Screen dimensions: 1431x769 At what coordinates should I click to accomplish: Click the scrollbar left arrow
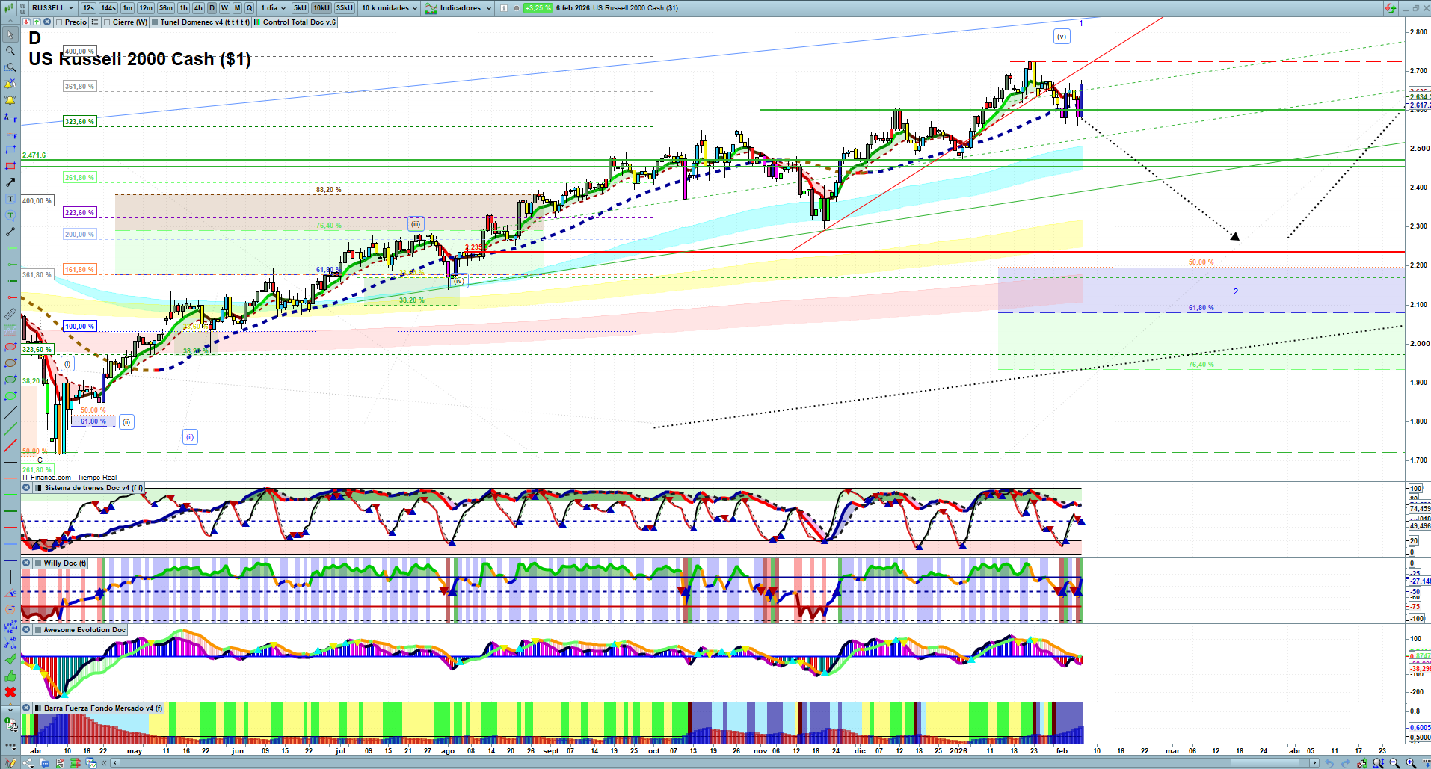pyautogui.click(x=114, y=763)
